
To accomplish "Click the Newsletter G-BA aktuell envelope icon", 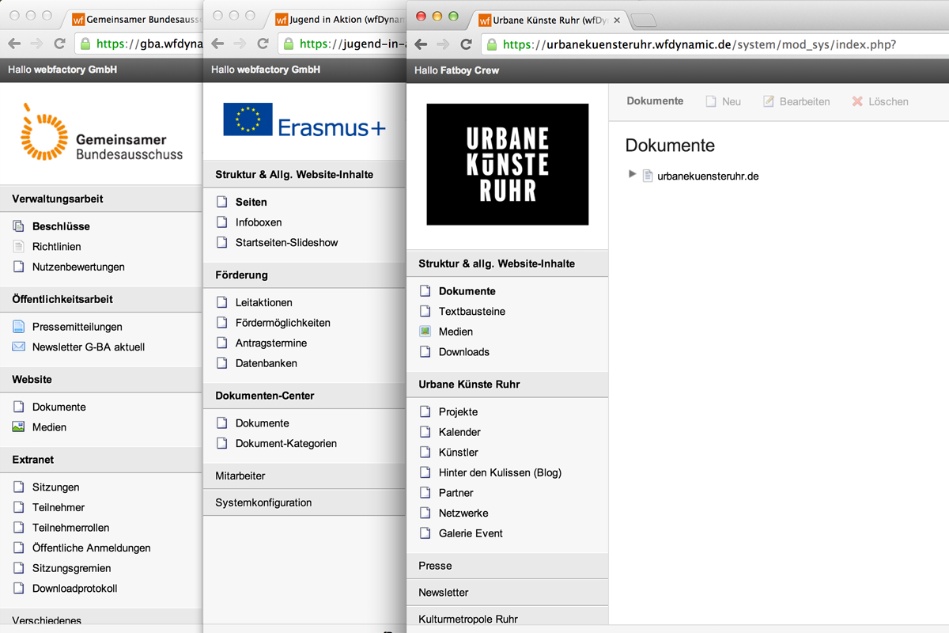I will (x=18, y=347).
